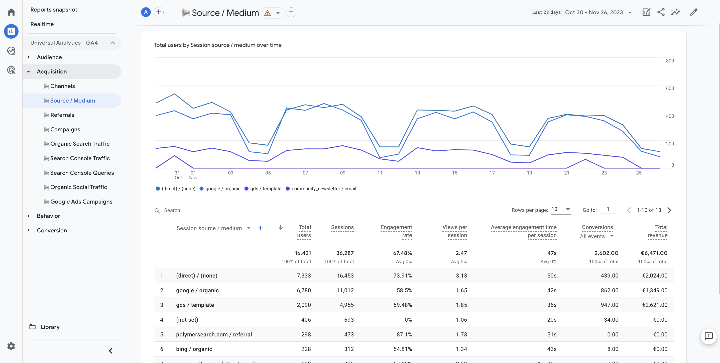Click the sort descending arrow

coord(281,228)
